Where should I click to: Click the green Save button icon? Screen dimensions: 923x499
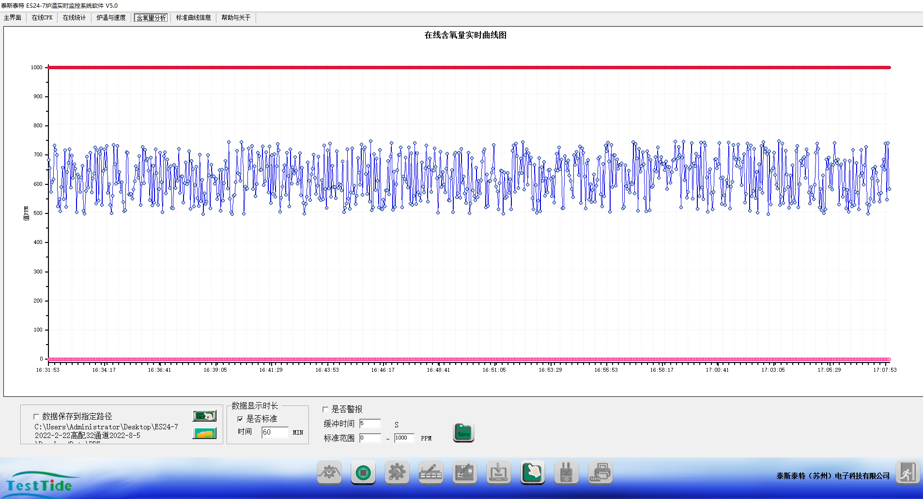[463, 432]
